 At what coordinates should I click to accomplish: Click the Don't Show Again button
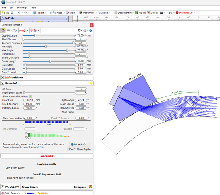(x=80, y=149)
